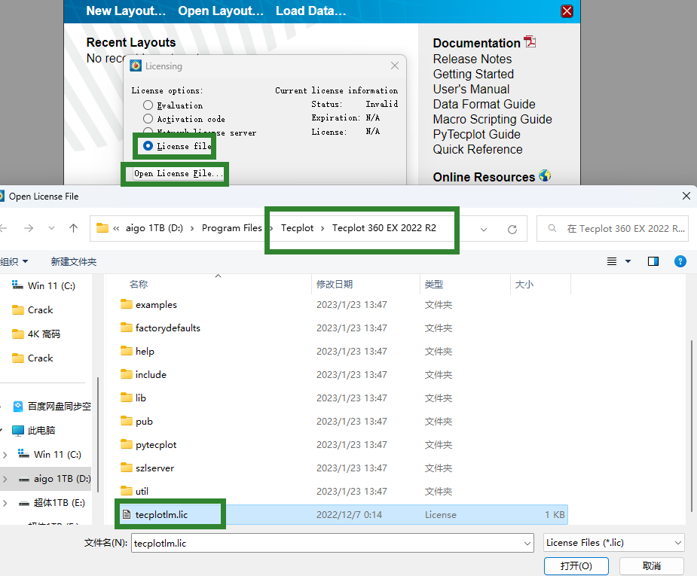Expand the address bar history dropdown

(x=484, y=229)
